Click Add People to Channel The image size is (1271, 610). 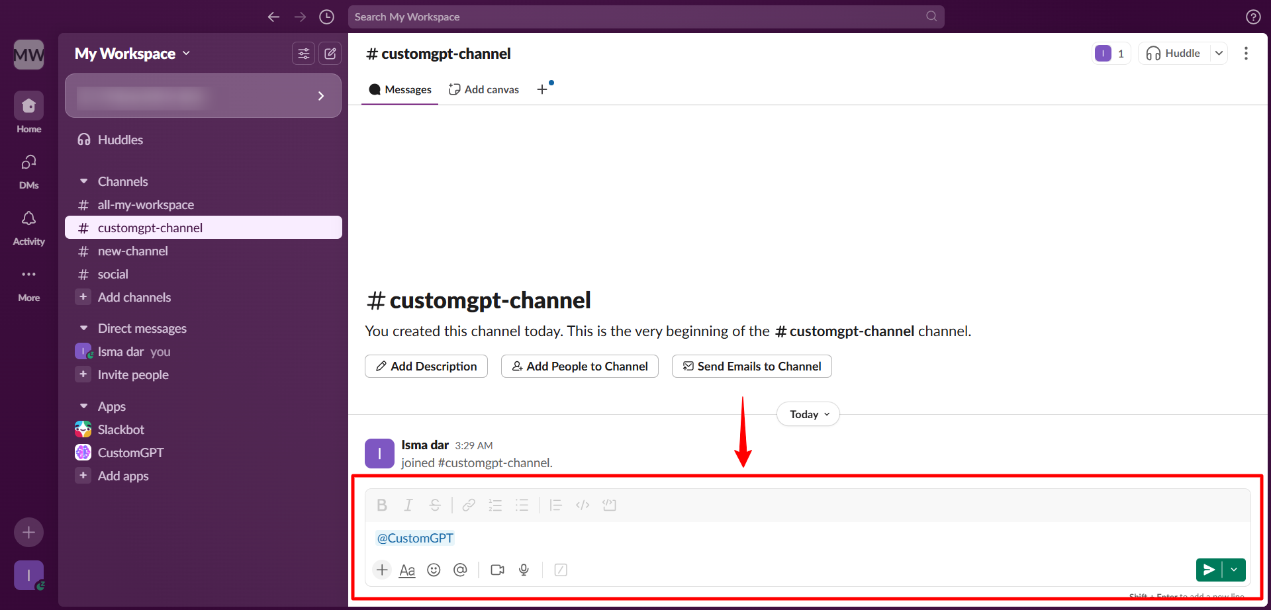point(580,367)
